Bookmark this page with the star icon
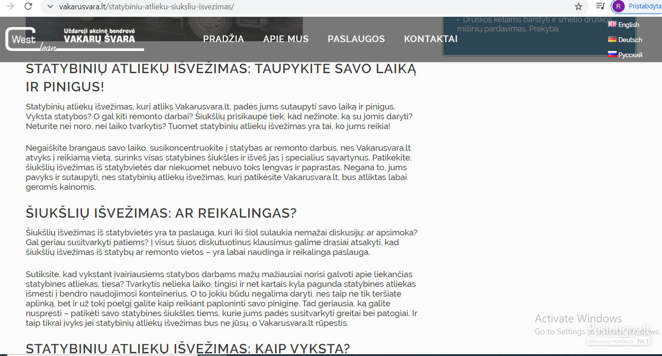Viewport: 662px width, 356px height. (x=578, y=6)
